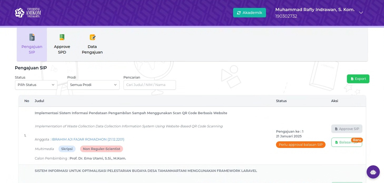The height and width of the screenshot is (183, 384).
Task: Click the refresh icon in Akademik button
Action: pyautogui.click(x=239, y=13)
